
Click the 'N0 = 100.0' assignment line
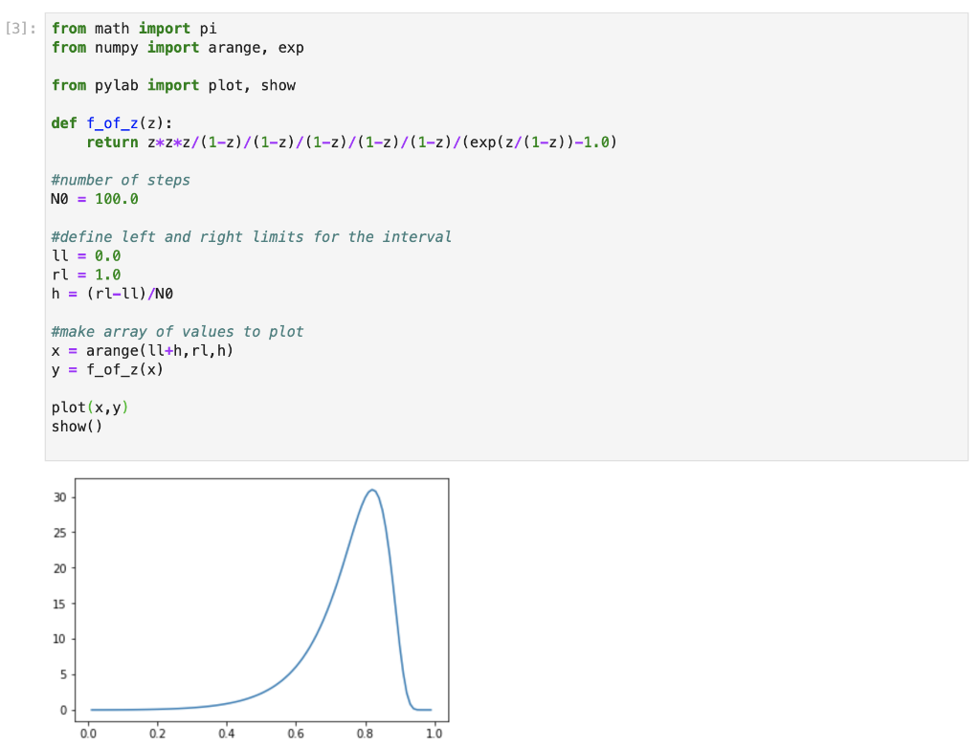(x=95, y=199)
